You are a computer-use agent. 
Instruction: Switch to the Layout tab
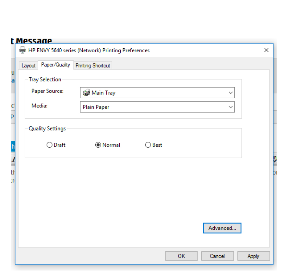[29, 66]
